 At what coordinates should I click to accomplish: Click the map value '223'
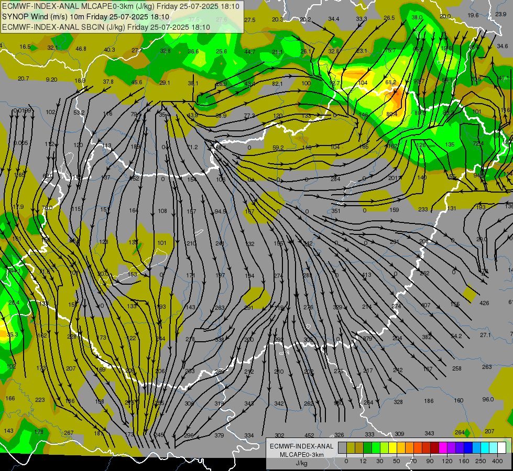pos(40,400)
